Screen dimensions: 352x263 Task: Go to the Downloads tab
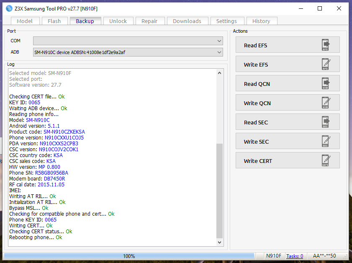tap(187, 21)
